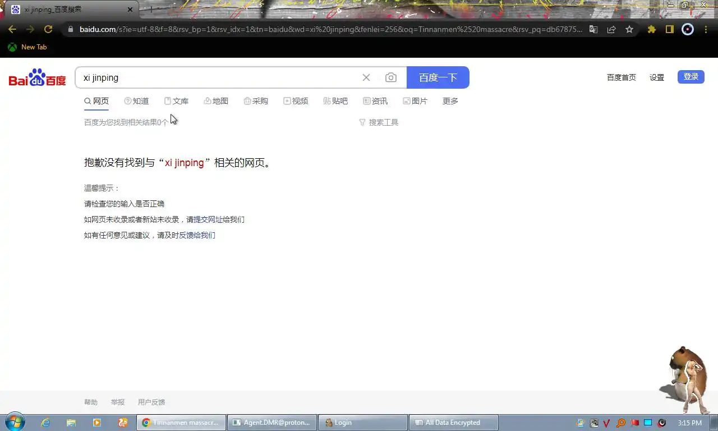Switch to the 文库 tab
This screenshot has height=431, width=718.
tap(176, 101)
